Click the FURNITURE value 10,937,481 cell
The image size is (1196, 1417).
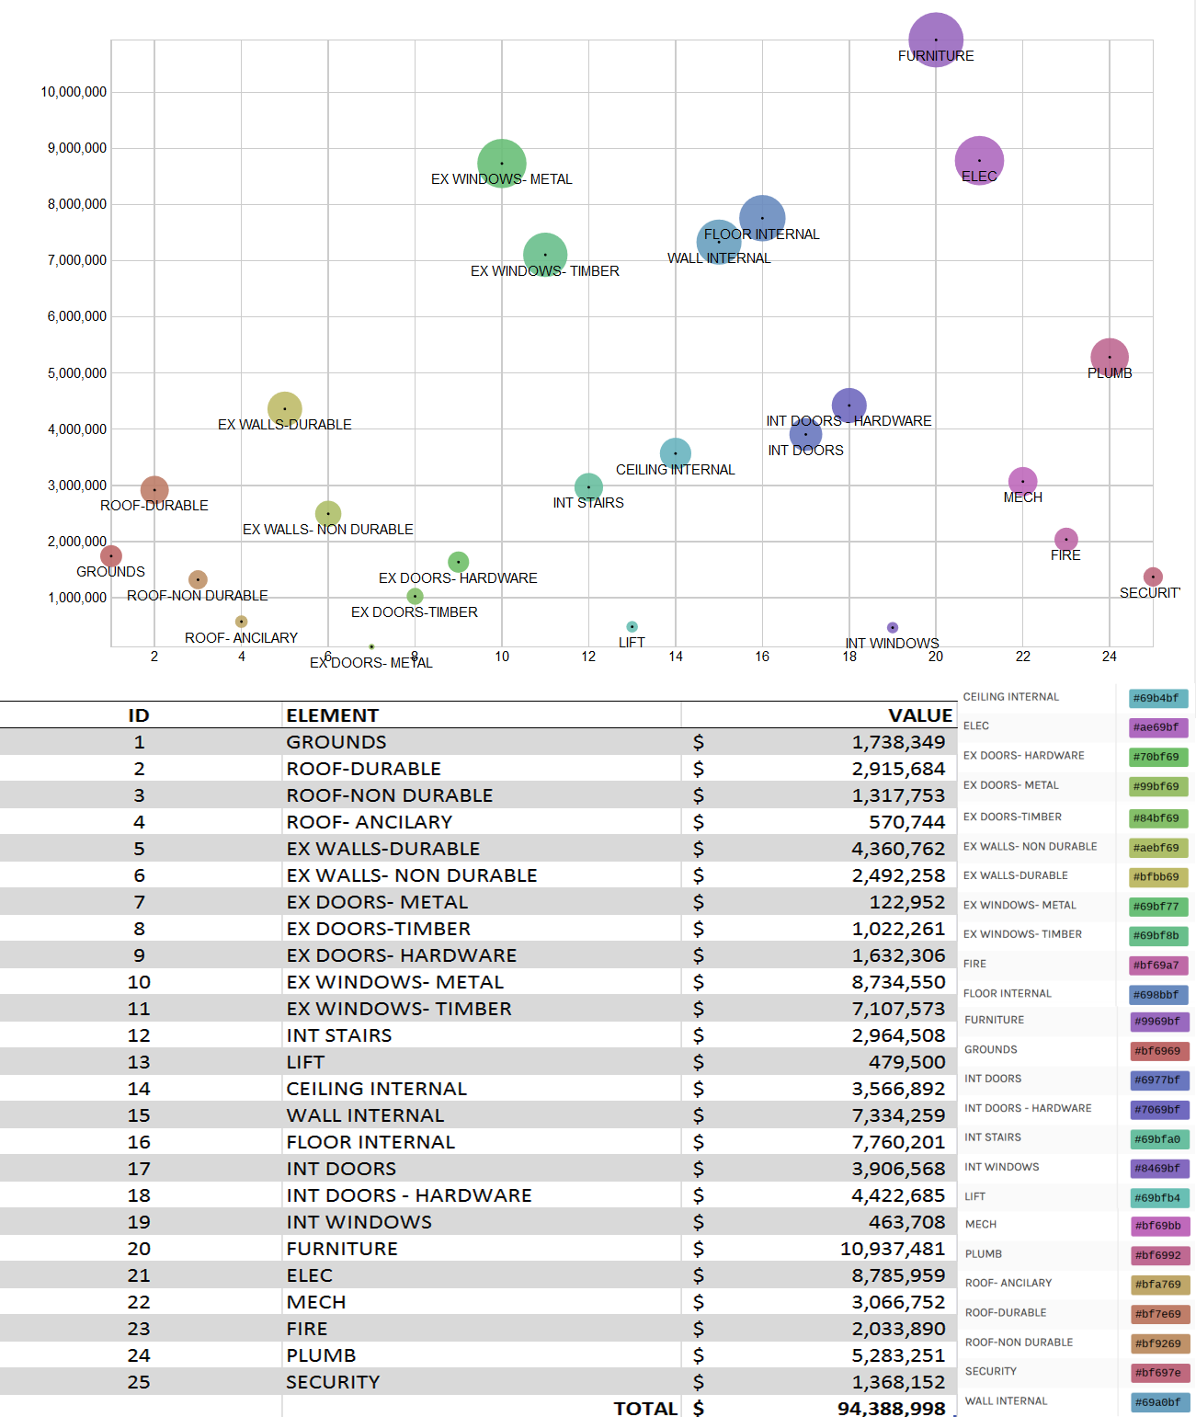(x=892, y=1249)
